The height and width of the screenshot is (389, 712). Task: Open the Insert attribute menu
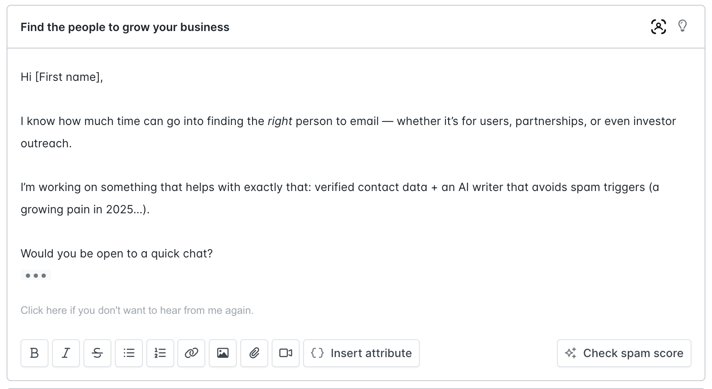(361, 353)
